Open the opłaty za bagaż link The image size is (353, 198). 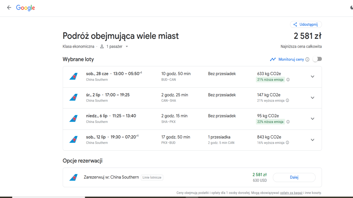(x=291, y=193)
